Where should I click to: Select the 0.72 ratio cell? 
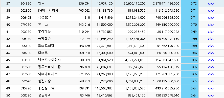[190, 4]
